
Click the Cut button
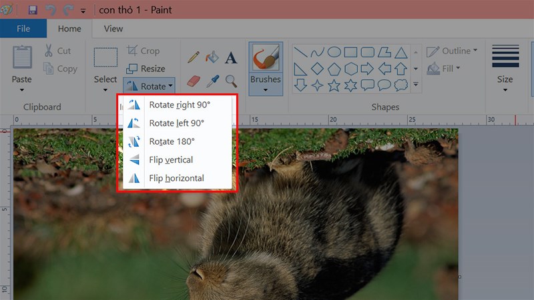(x=57, y=51)
